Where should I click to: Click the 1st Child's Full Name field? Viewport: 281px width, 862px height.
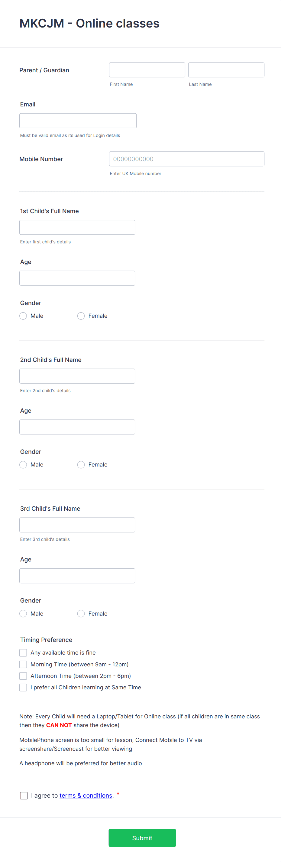coord(77,227)
